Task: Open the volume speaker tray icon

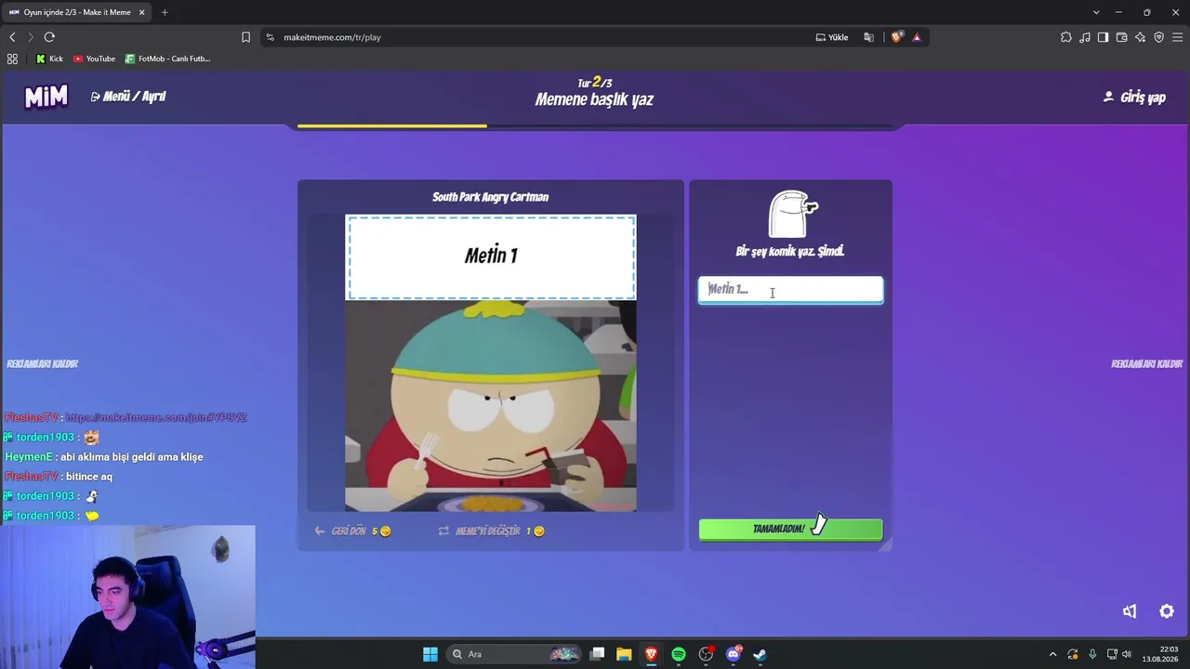Action: (1127, 654)
